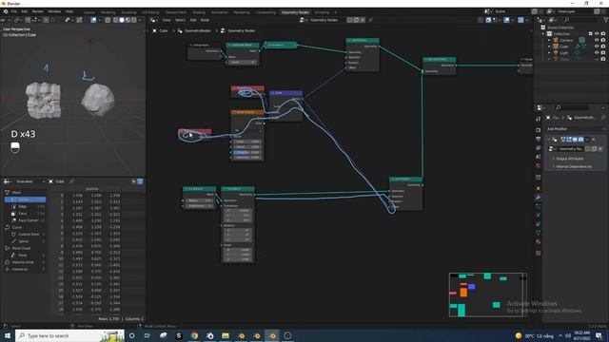
Task: Click the ViewLayer name field
Action: tap(574, 11)
